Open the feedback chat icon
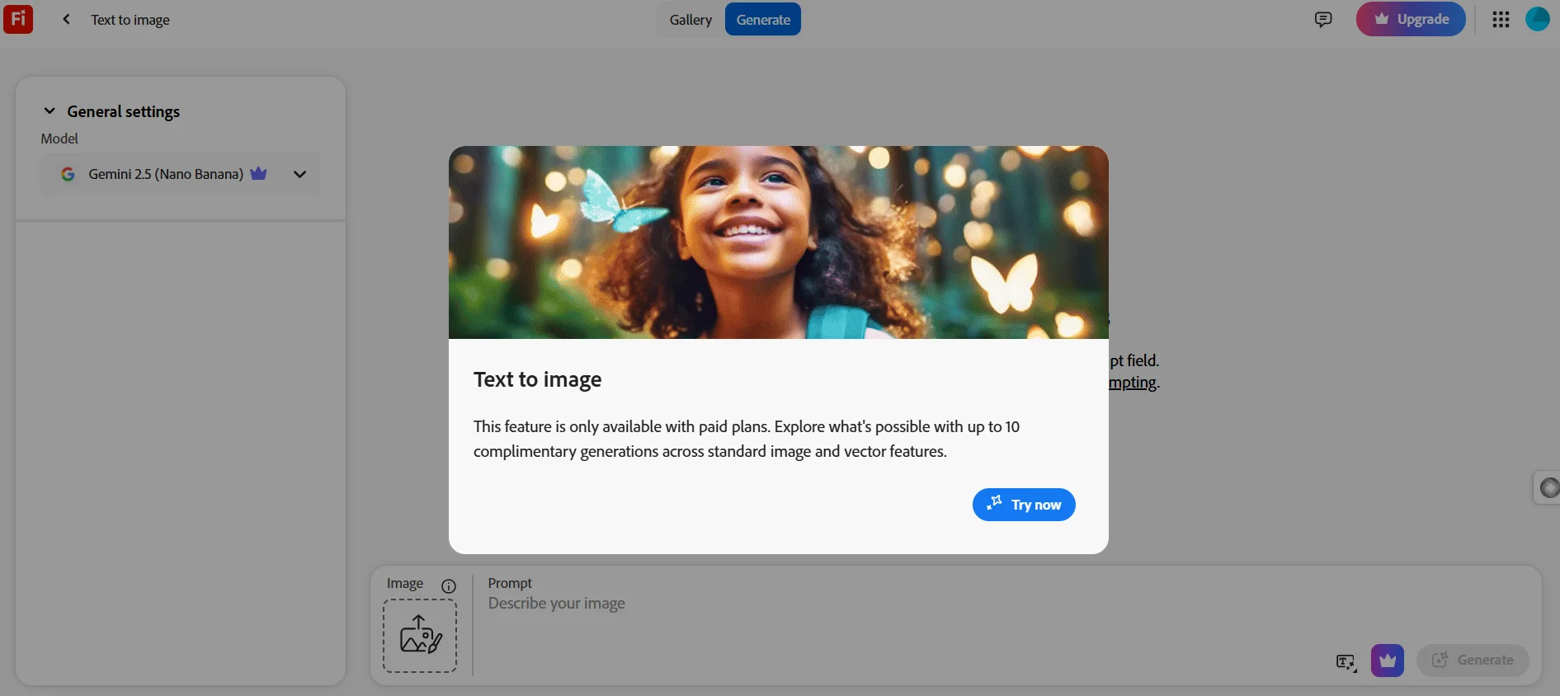 [1323, 19]
